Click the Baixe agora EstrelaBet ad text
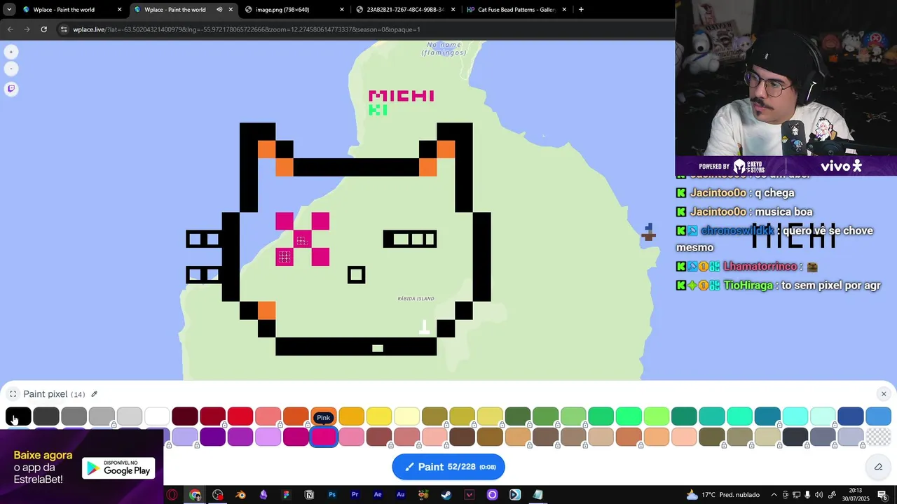The width and height of the screenshot is (897, 504). click(x=43, y=467)
